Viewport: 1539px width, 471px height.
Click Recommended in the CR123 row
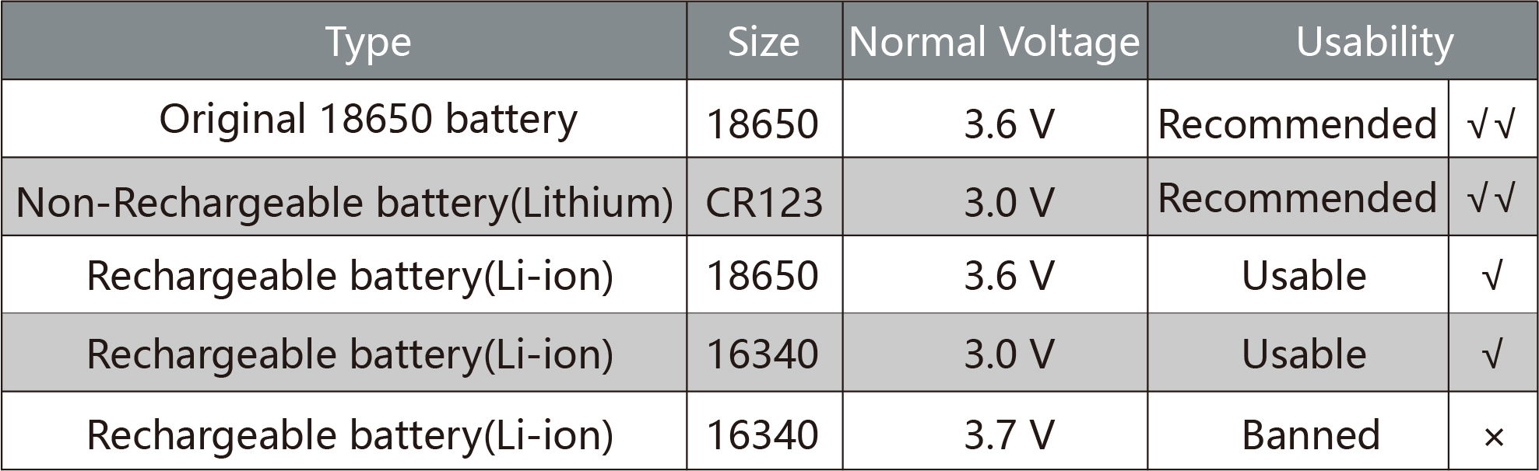(1297, 198)
